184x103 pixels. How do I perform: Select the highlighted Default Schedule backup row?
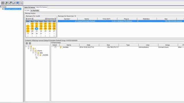(x=121, y=21)
